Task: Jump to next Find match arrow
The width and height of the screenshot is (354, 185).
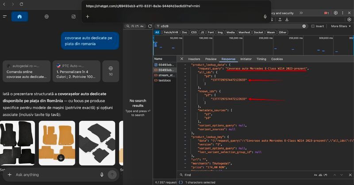Action: [x=342, y=175]
